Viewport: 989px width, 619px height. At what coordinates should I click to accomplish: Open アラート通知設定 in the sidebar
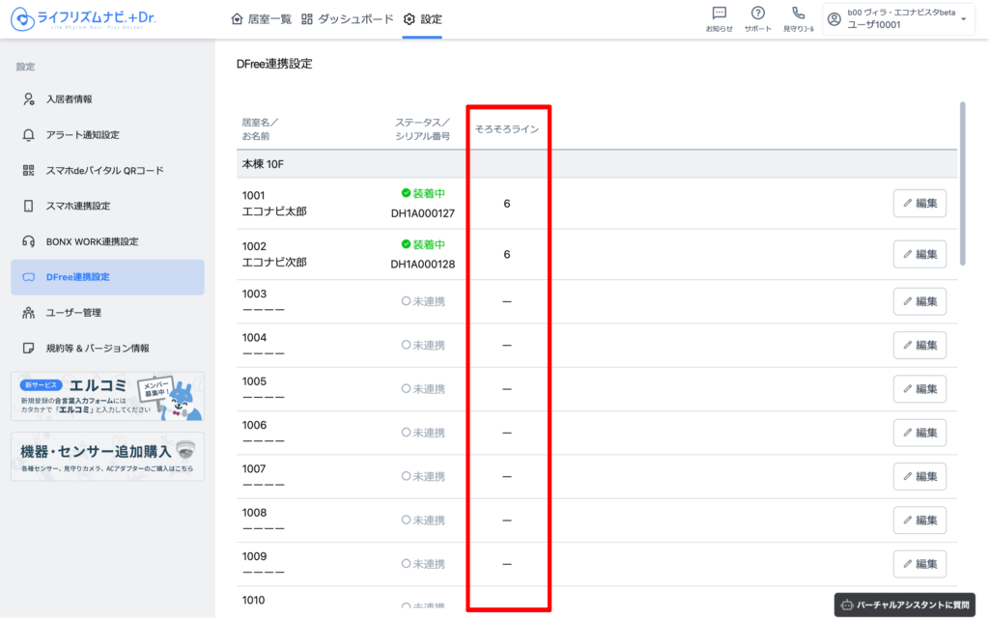(107, 135)
